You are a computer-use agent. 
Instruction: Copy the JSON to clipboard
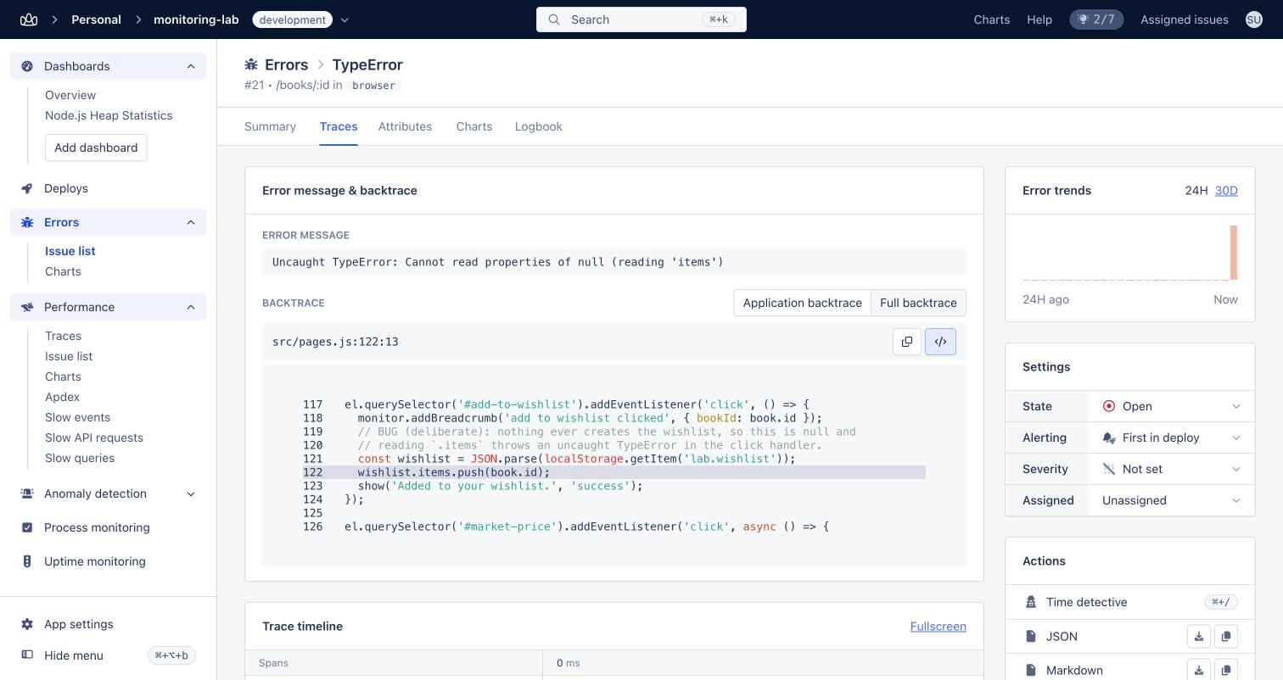1225,637
